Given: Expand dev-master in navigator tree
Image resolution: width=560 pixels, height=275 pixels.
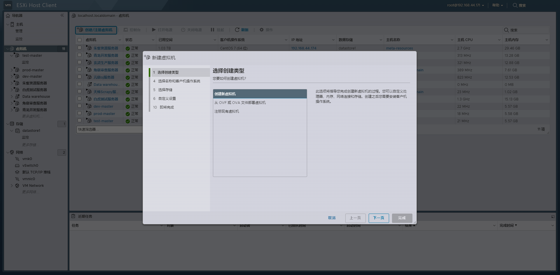Looking at the screenshot, I should (x=12, y=76).
